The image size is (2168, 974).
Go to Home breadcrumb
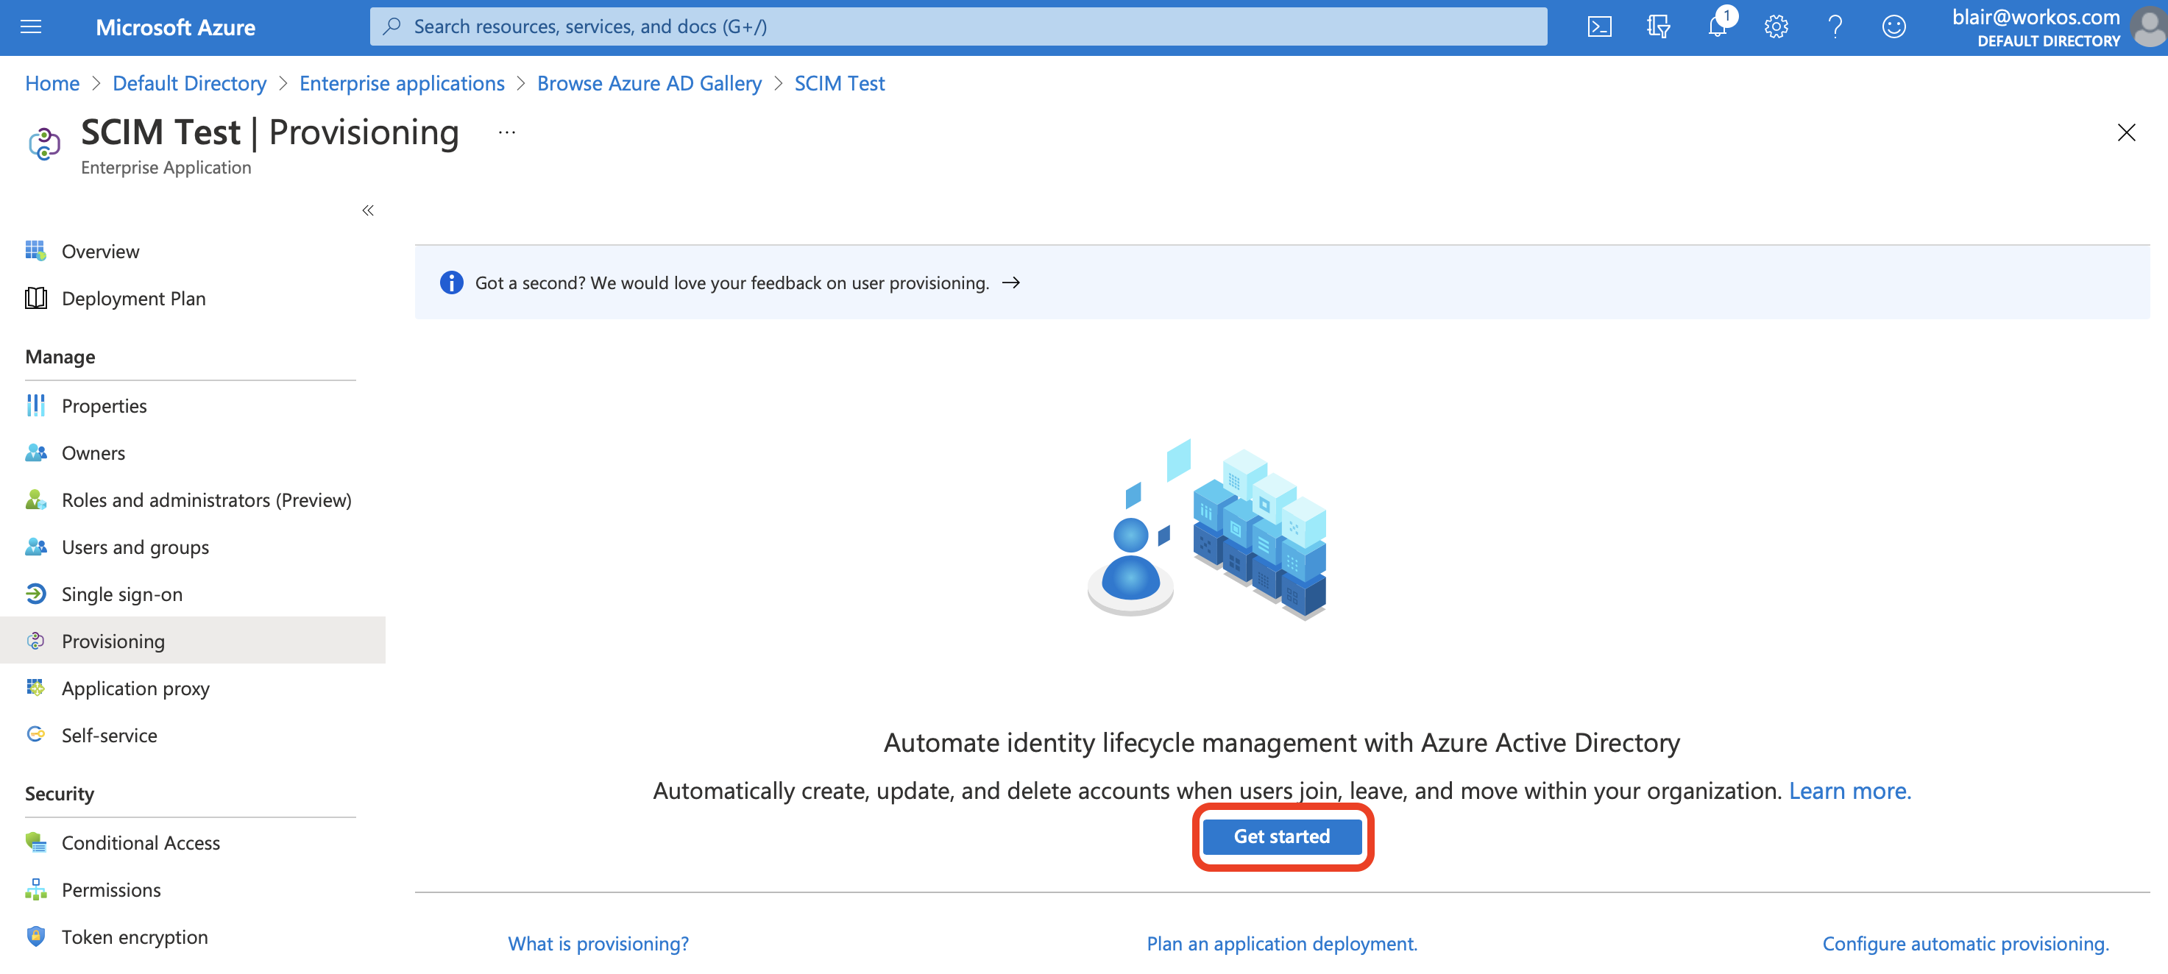point(52,83)
